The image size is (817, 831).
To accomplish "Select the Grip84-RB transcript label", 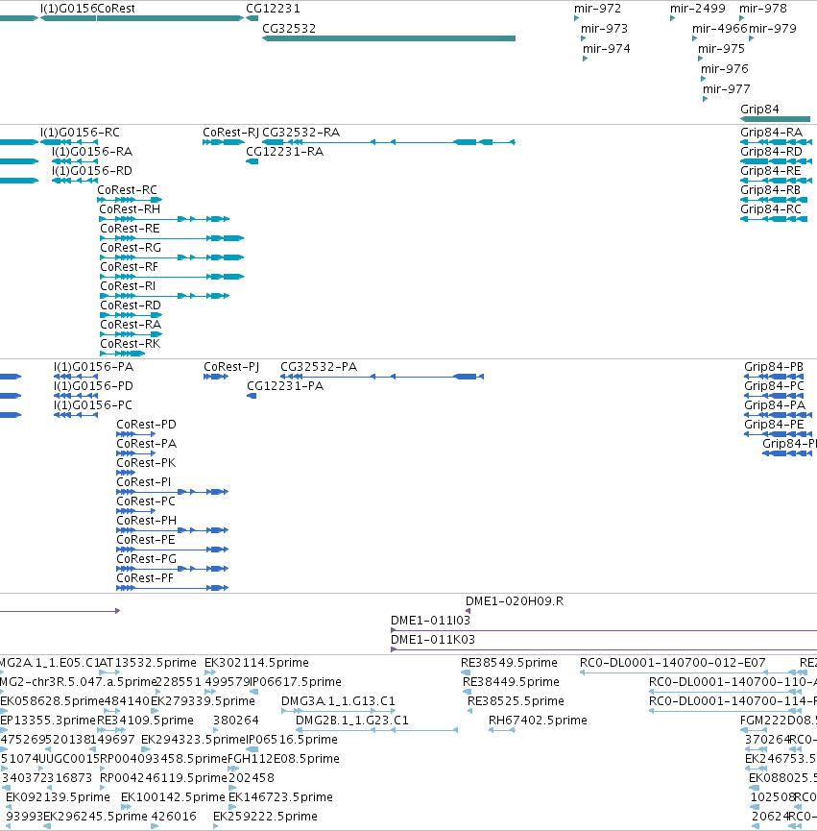I will click(770, 189).
